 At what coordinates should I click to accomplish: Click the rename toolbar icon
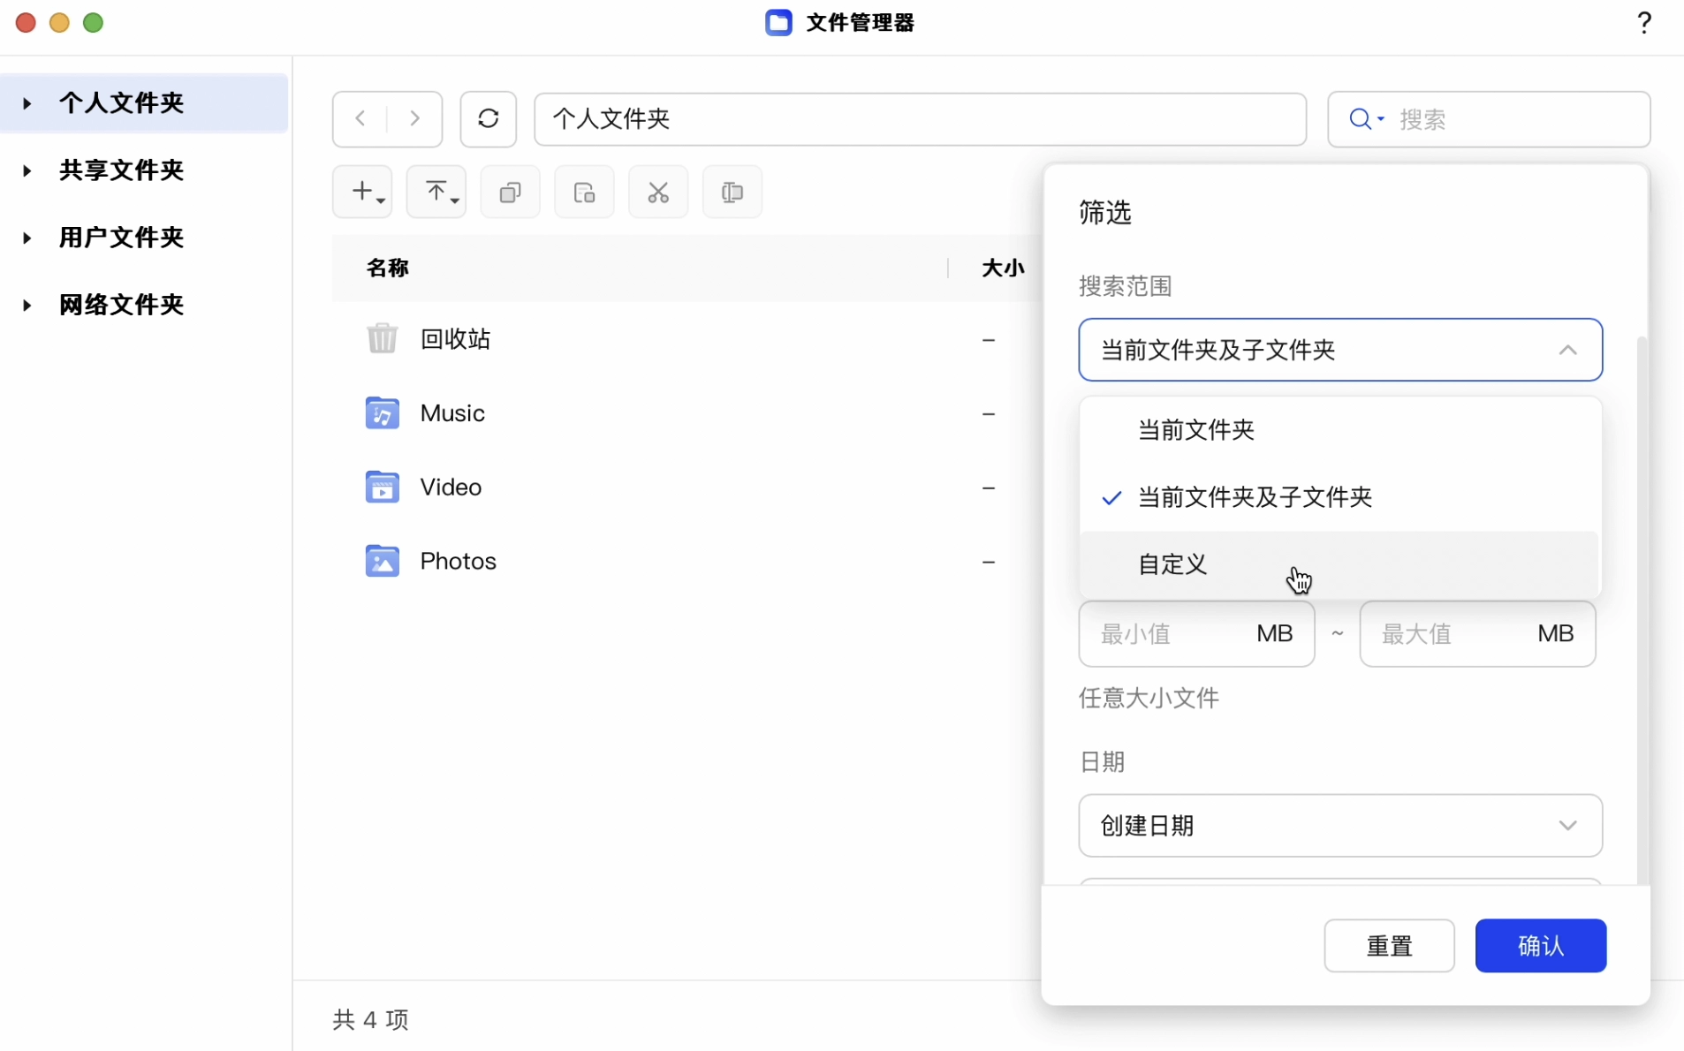[x=732, y=192]
